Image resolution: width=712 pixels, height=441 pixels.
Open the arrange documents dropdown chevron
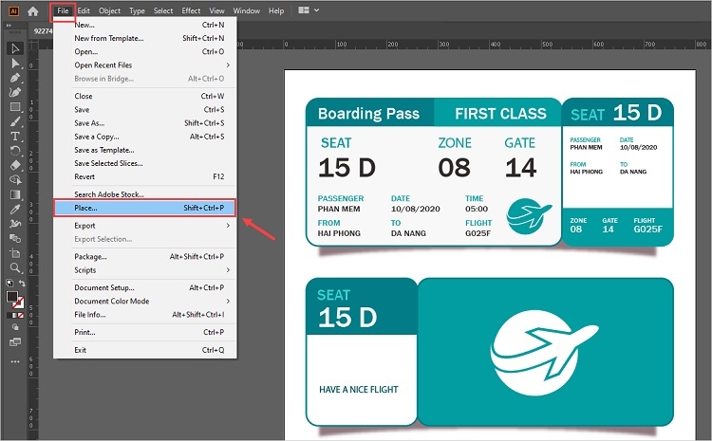[x=316, y=10]
